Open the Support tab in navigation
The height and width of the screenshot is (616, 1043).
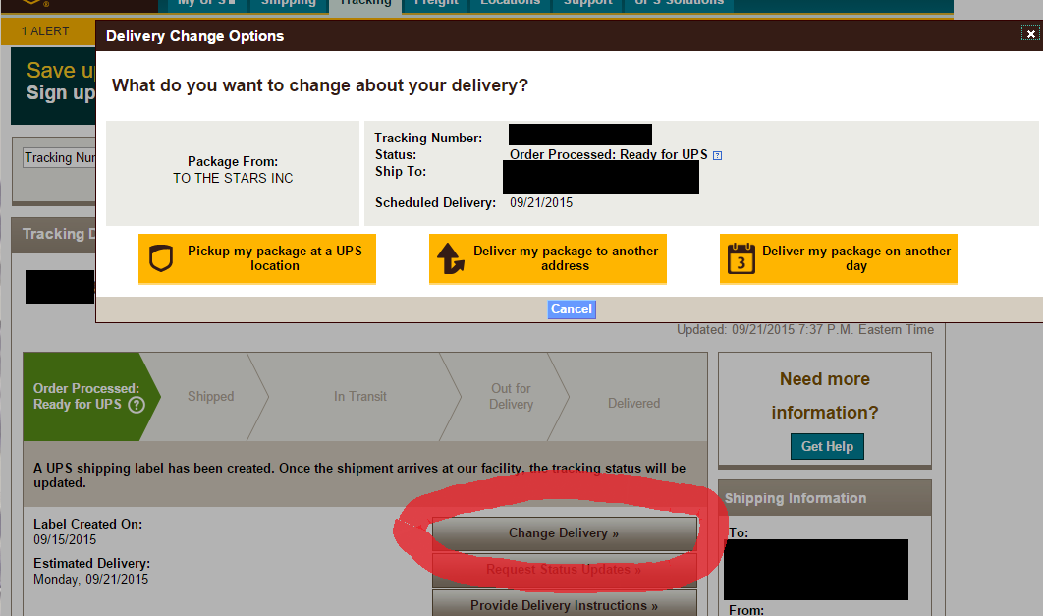click(x=588, y=5)
